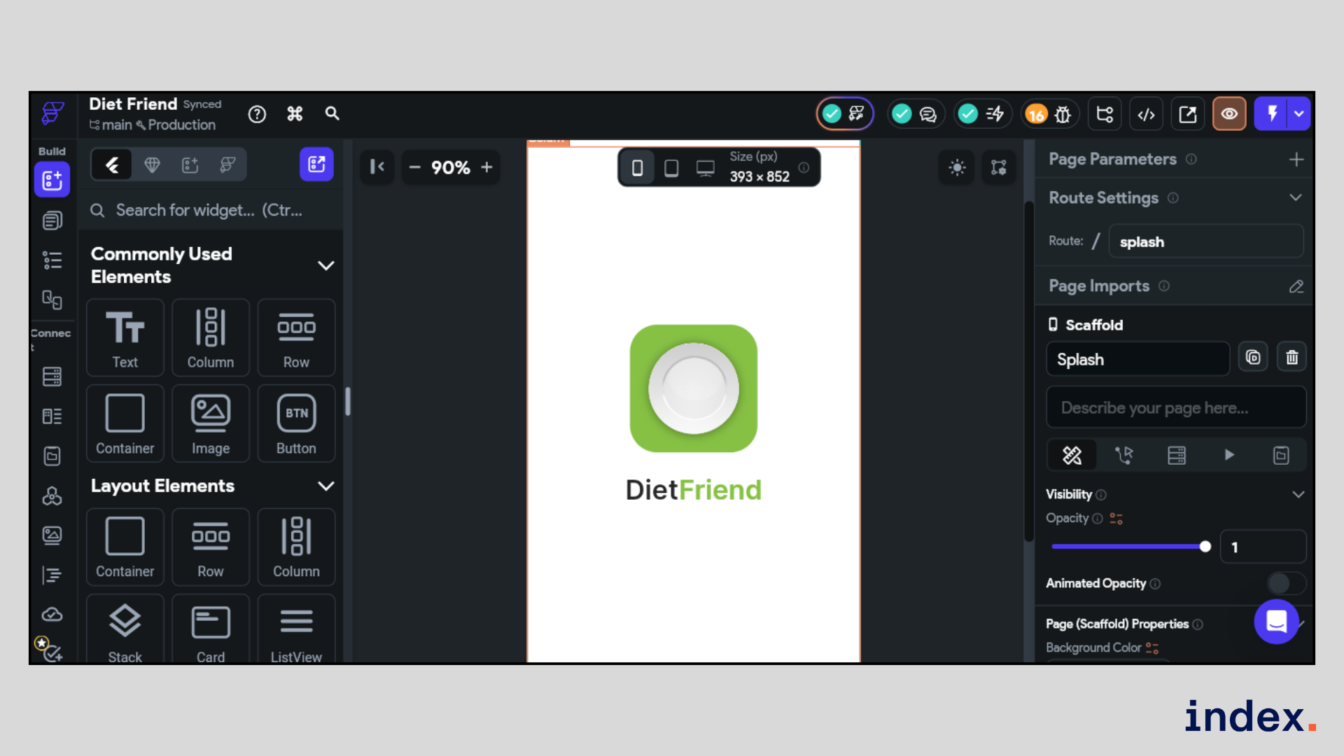
Task: Toggle Animated Opacity switch
Action: point(1285,583)
